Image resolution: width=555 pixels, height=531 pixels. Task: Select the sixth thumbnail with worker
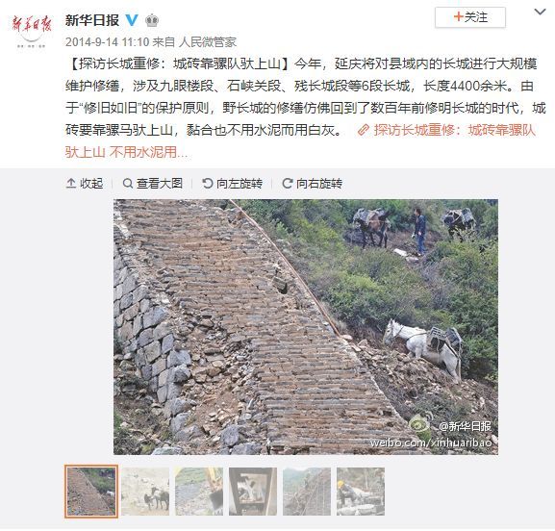pos(361,492)
